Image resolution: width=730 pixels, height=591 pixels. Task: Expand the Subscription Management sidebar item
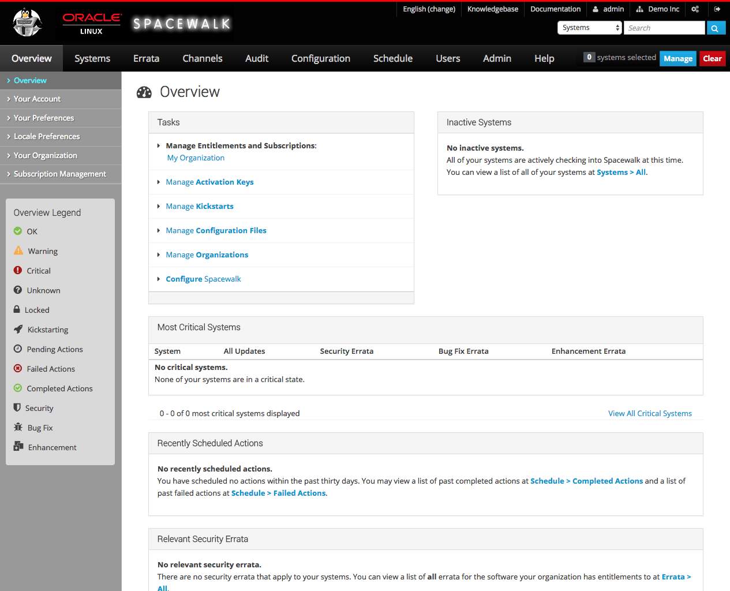pyautogui.click(x=61, y=174)
